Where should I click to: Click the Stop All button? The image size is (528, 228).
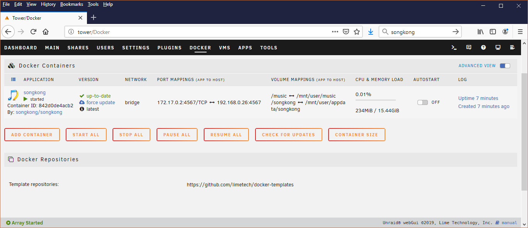tap(131, 135)
